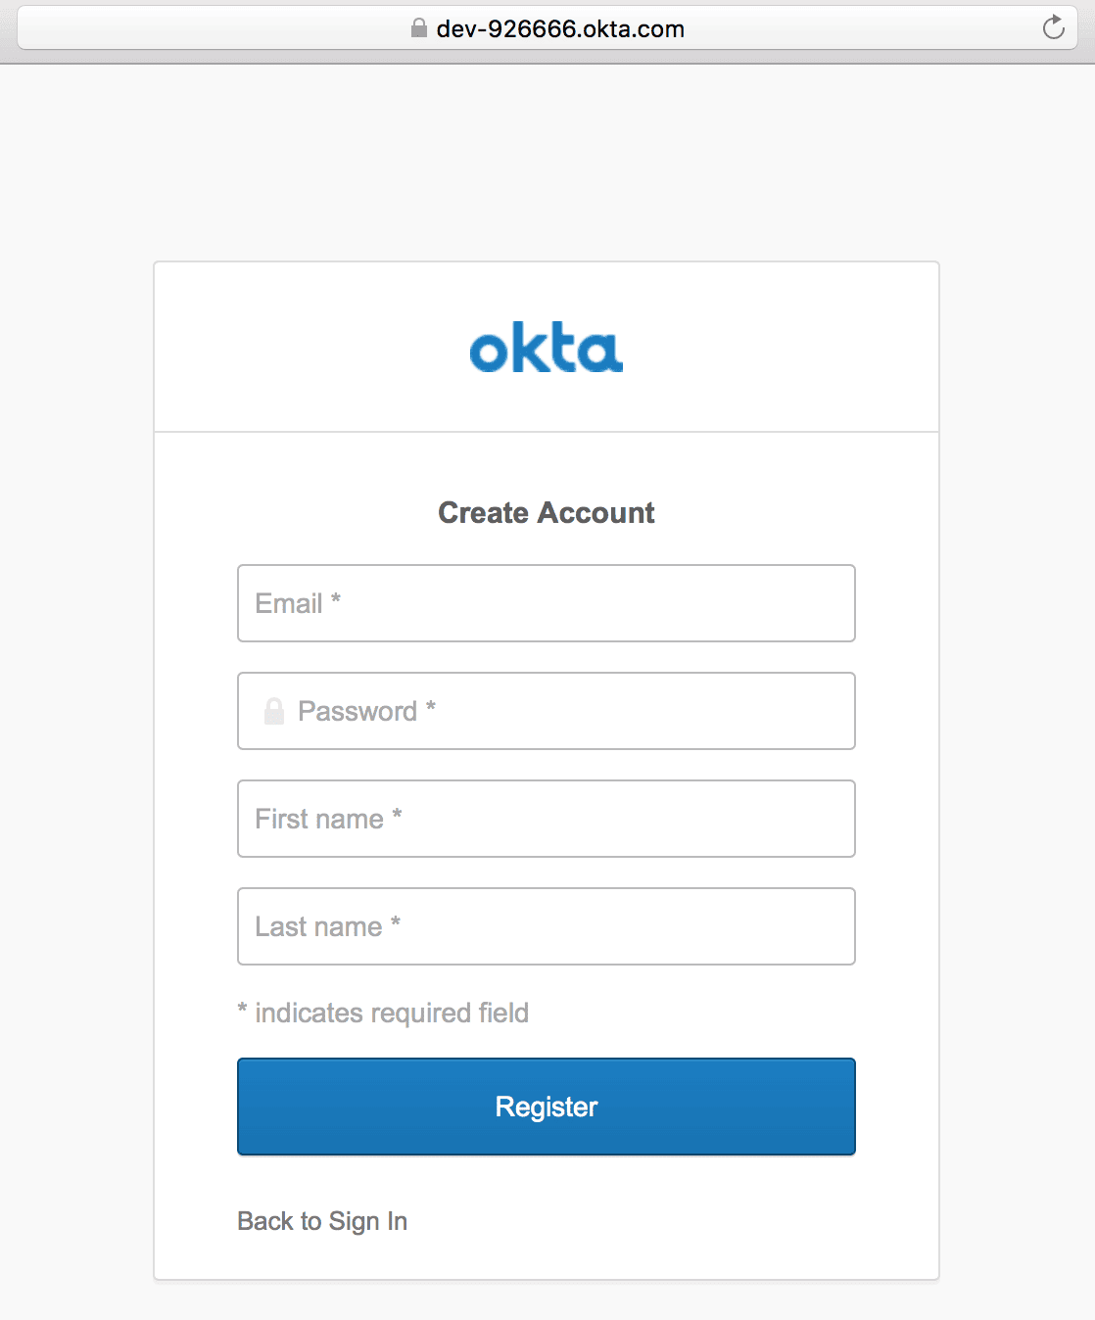Click the padlock icon in address bar

[x=419, y=28]
